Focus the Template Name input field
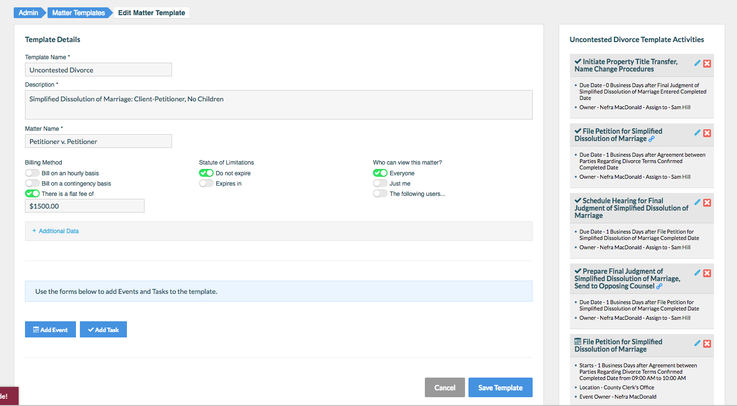 [98, 70]
